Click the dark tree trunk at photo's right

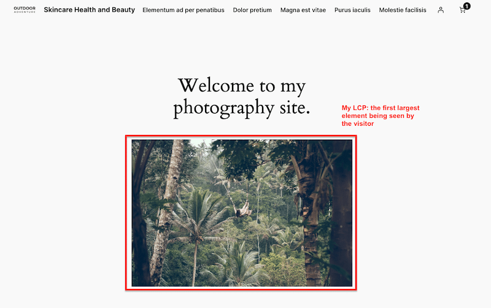point(341,213)
